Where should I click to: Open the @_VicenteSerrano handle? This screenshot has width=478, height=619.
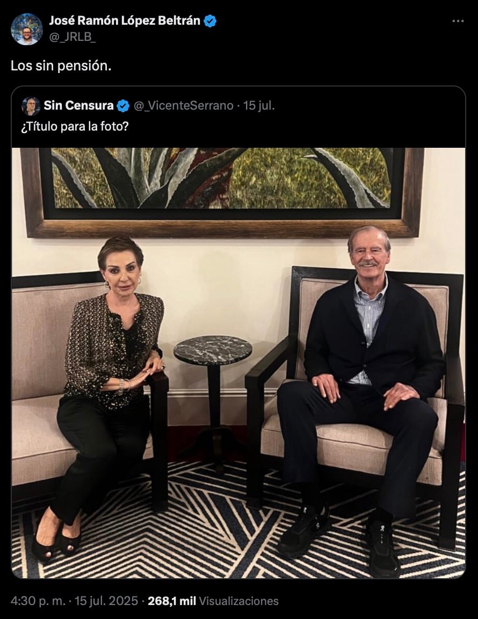(x=183, y=106)
